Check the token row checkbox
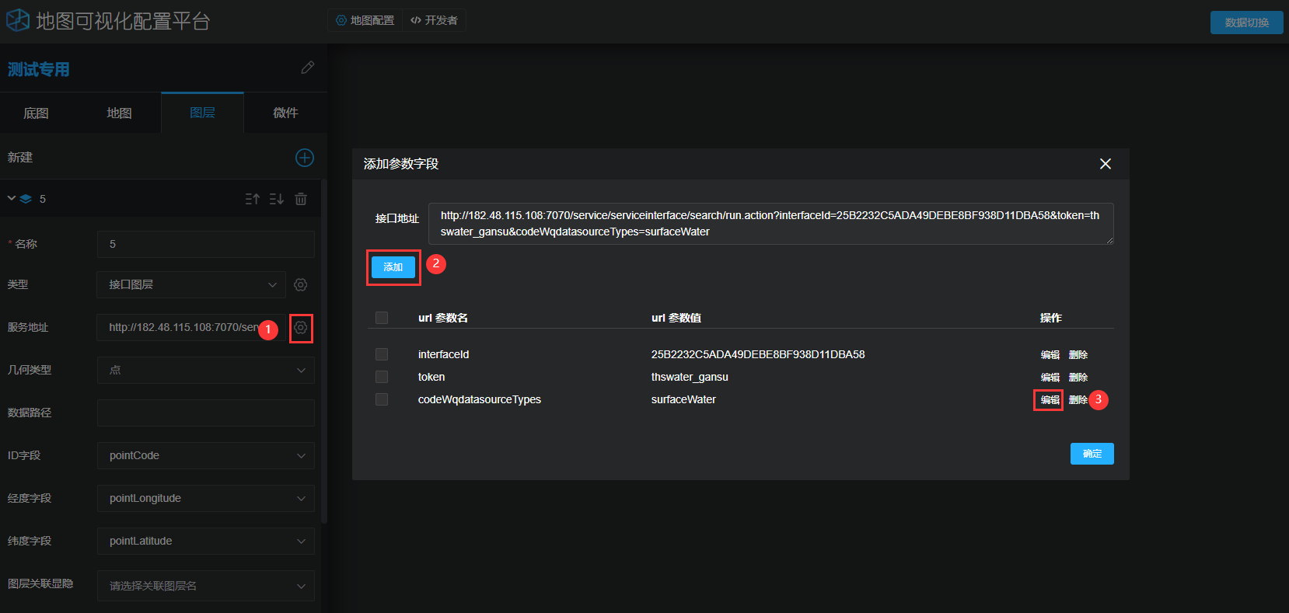 (x=382, y=377)
